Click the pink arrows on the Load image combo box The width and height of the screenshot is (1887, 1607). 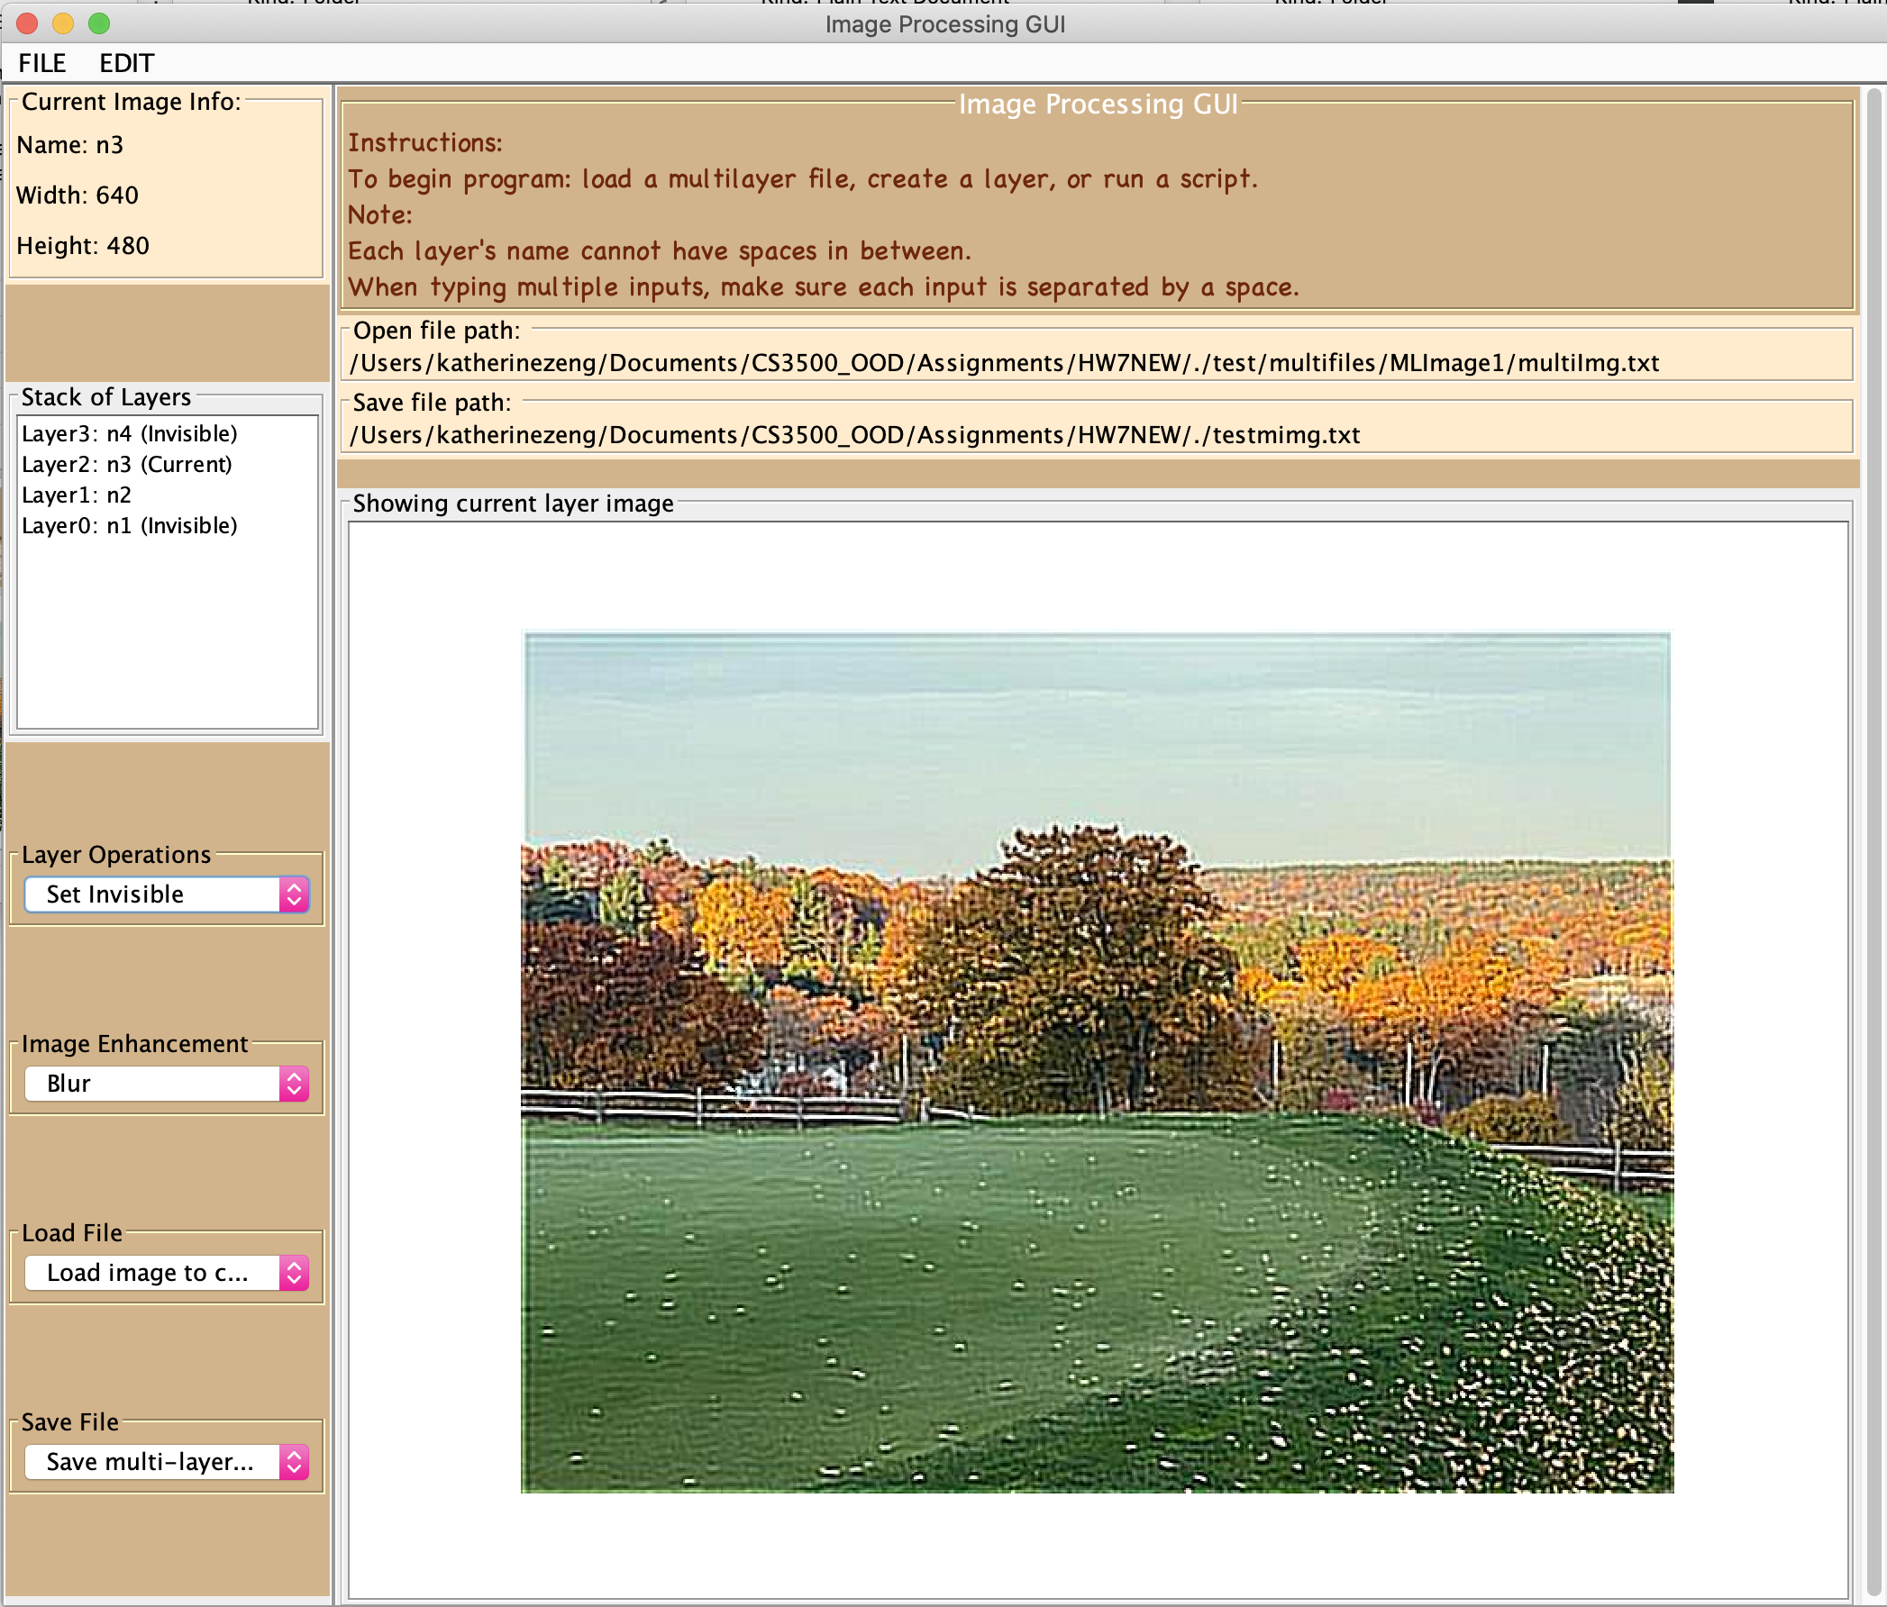(x=293, y=1273)
